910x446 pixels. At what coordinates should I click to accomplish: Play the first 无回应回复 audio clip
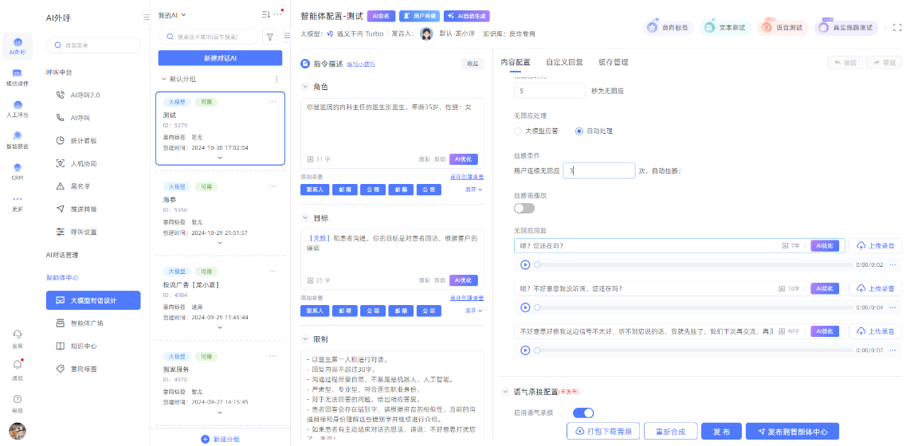coord(524,264)
